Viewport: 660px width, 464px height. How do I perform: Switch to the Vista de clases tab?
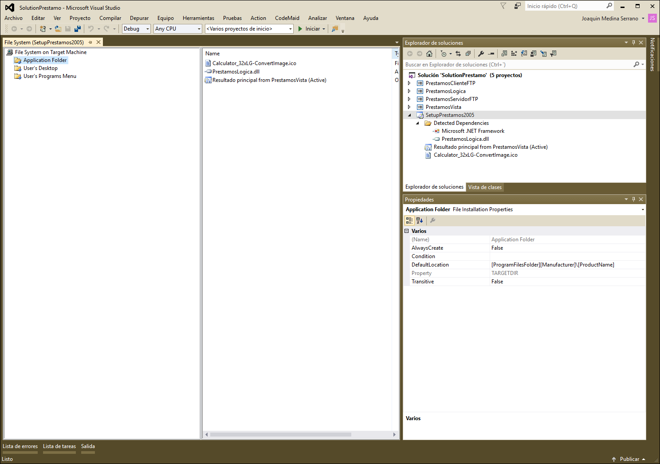pos(485,187)
